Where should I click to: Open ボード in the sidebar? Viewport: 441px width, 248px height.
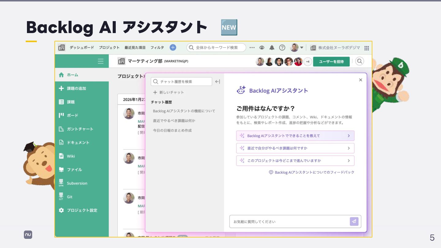click(x=82, y=115)
